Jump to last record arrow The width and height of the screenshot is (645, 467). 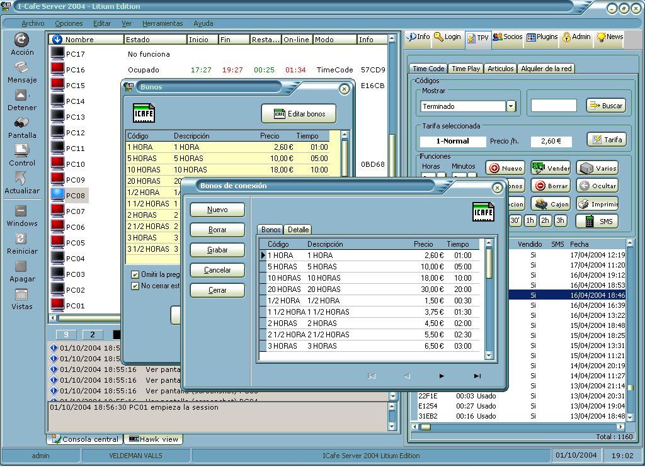click(x=477, y=376)
